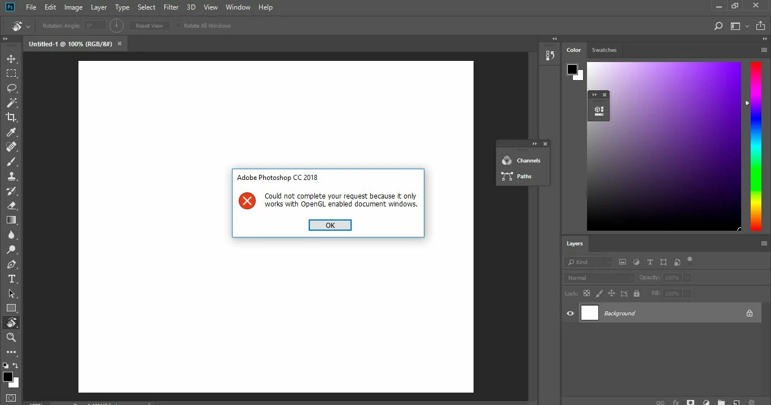The image size is (771, 405).
Task: Toggle Lock all padlock icon
Action: [637, 293]
